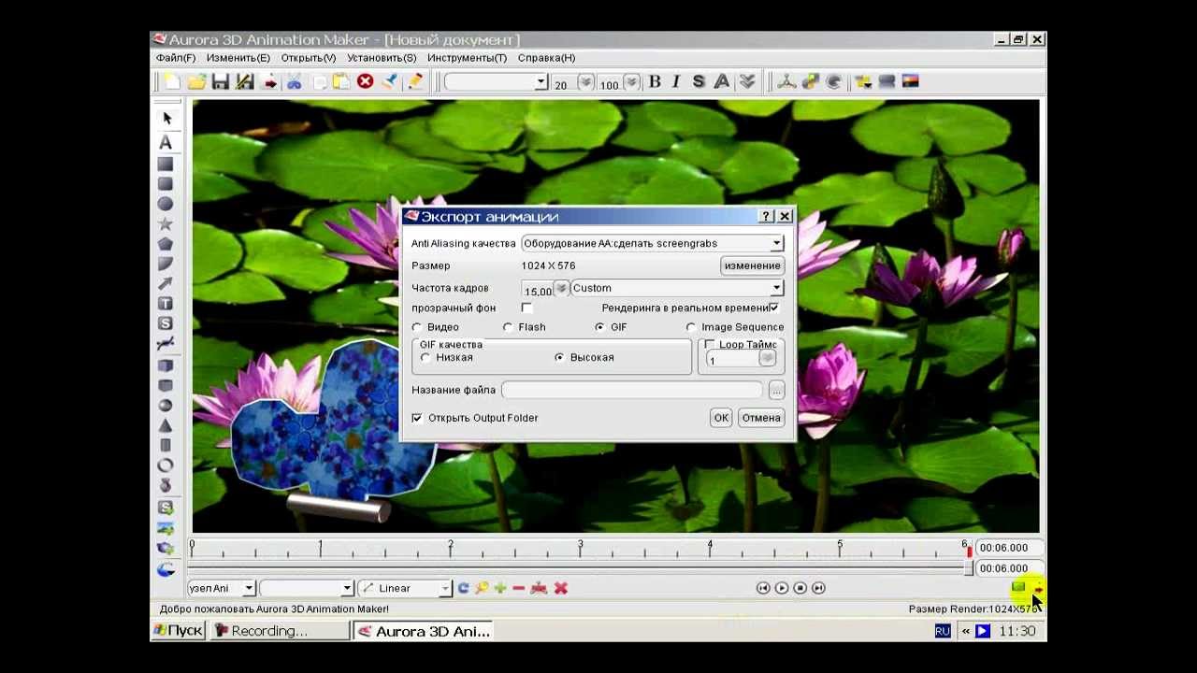Pick the cone shape tool

[x=166, y=425]
